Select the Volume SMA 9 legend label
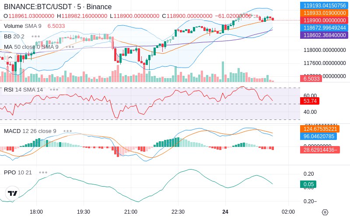The height and width of the screenshot is (218, 350). click(x=23, y=26)
